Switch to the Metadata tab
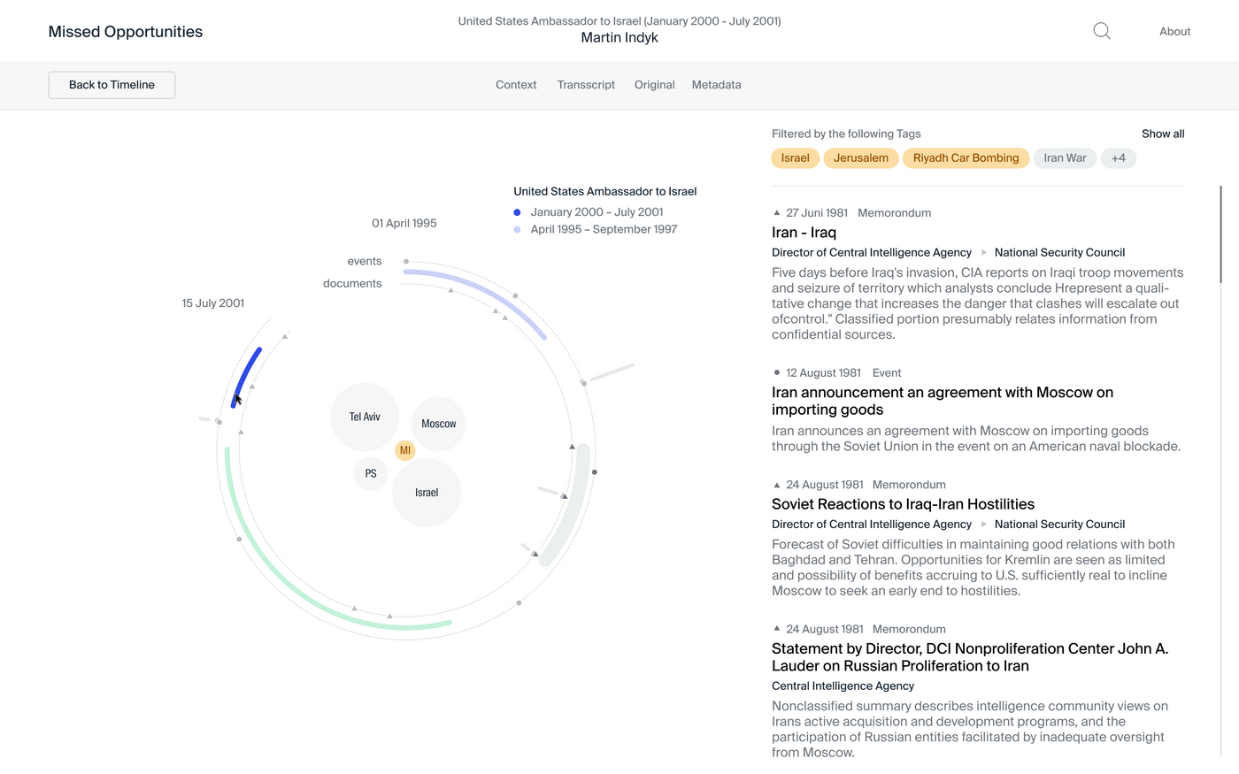Image resolution: width=1239 pixels, height=774 pixels. click(717, 85)
